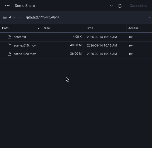
Task: Select the scene_020.mov file name
Action: [x=25, y=54]
